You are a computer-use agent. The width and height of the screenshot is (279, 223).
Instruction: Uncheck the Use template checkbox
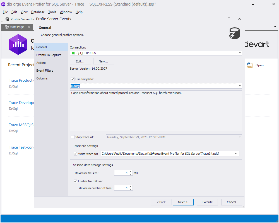tap(73, 79)
